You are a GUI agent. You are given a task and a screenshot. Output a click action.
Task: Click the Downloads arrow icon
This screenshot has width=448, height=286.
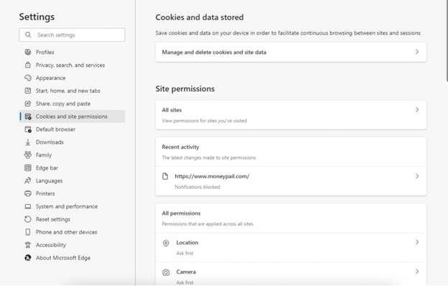(x=28, y=142)
